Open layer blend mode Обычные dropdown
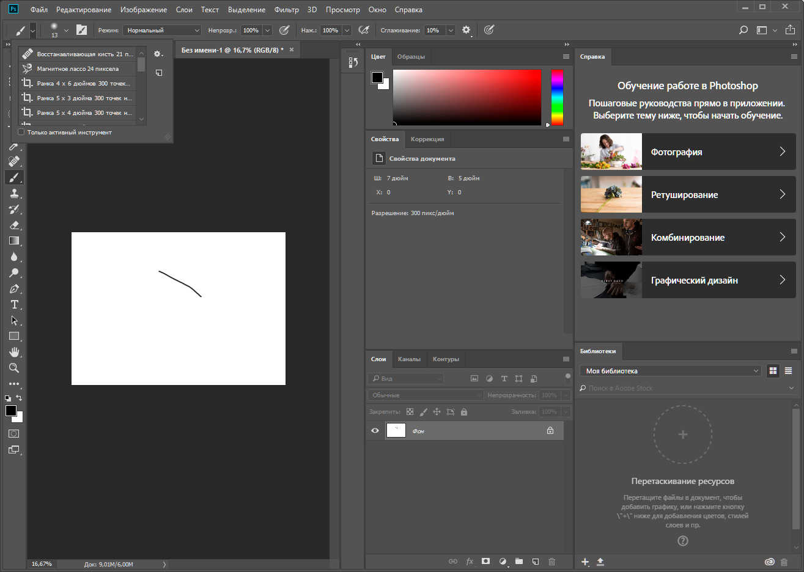804x572 pixels. (426, 395)
